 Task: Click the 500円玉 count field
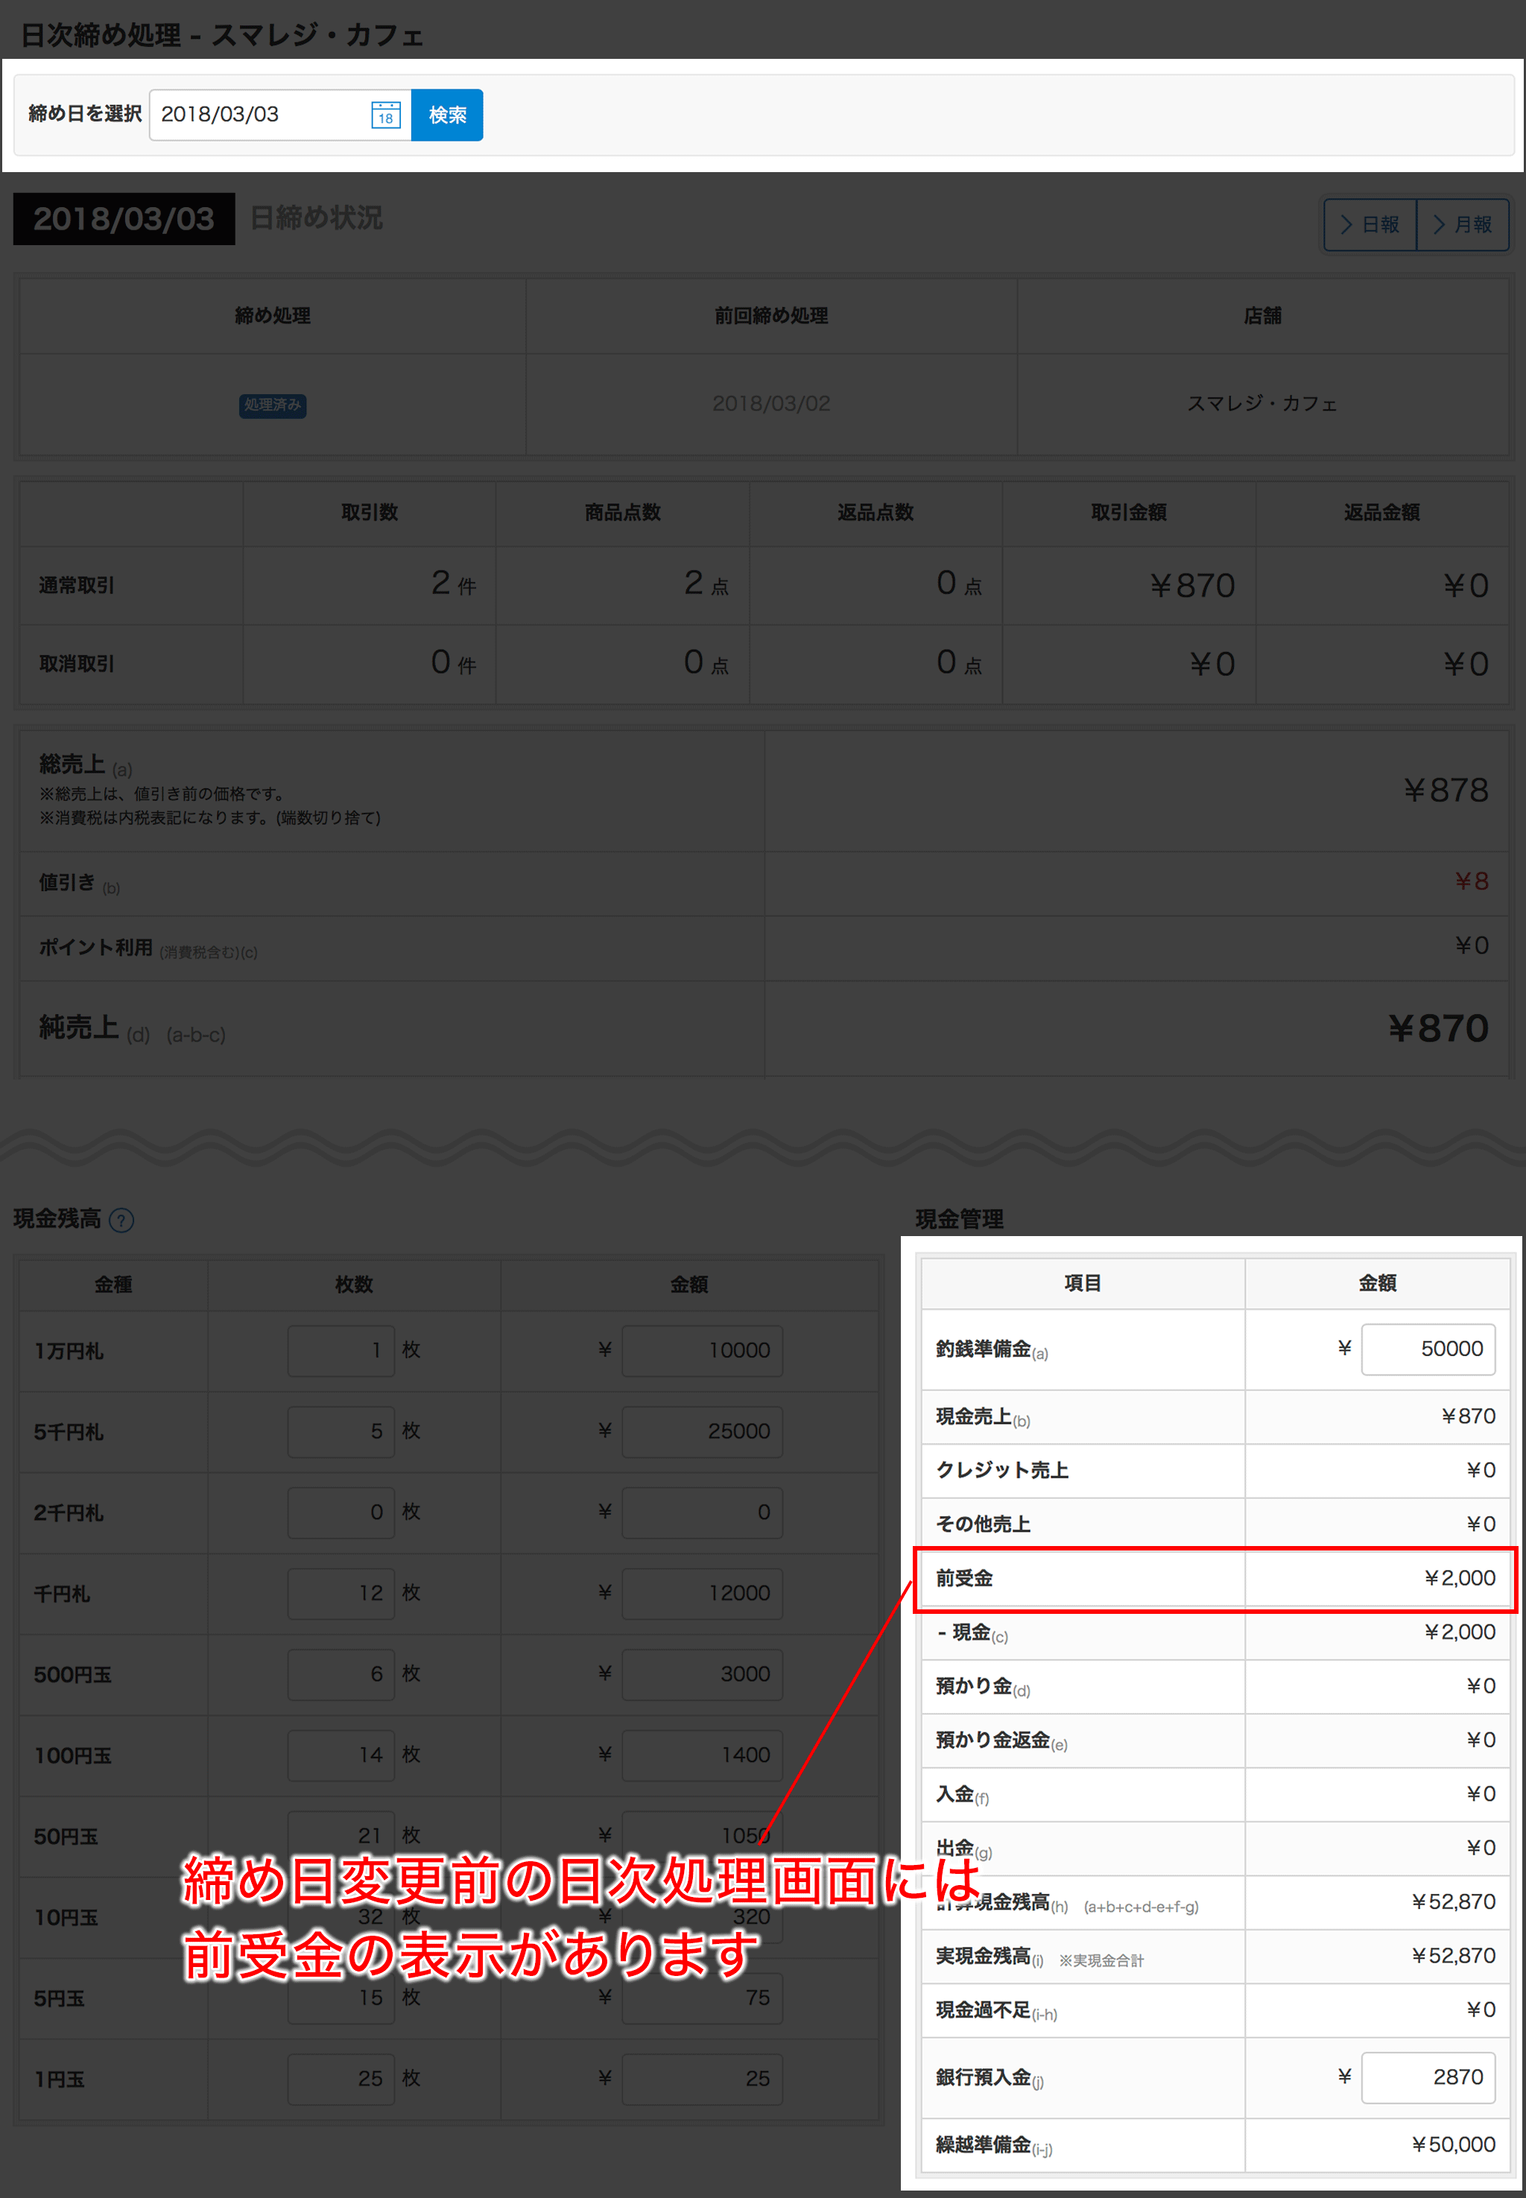(341, 1674)
